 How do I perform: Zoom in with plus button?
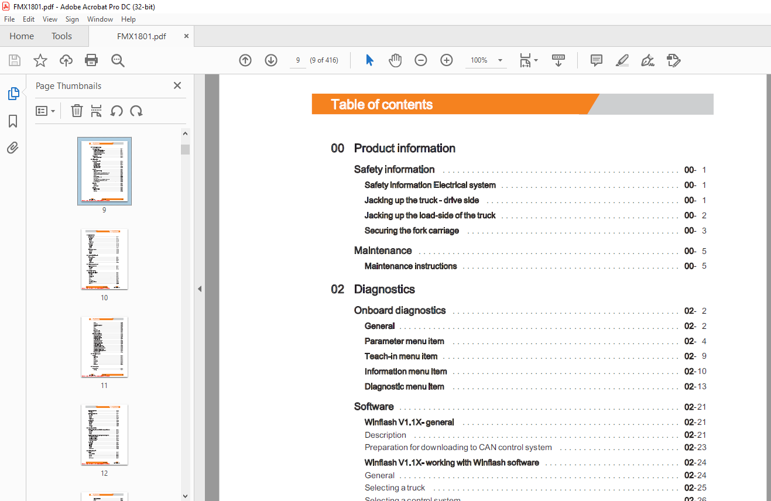tap(447, 60)
